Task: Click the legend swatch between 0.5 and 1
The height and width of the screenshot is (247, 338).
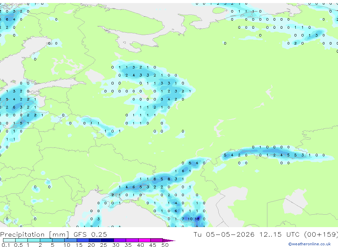Action: coord(22,240)
